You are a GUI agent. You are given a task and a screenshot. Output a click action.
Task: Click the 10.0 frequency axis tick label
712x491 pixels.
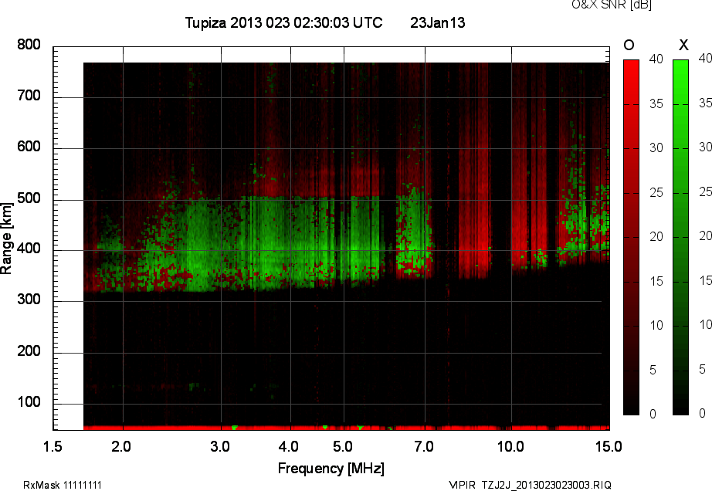(x=511, y=446)
